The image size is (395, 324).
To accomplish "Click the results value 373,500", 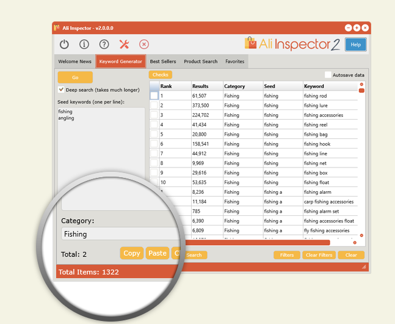I will point(200,105).
